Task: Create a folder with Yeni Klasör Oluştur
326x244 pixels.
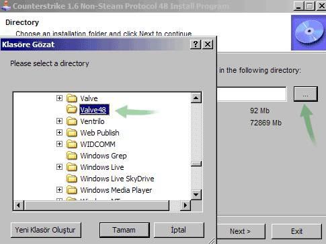Action: [46, 230]
